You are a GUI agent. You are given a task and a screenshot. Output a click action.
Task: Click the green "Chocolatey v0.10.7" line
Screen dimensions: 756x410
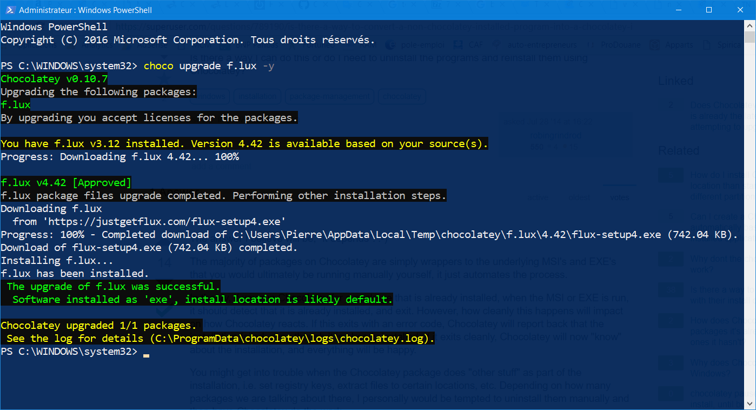tap(54, 79)
